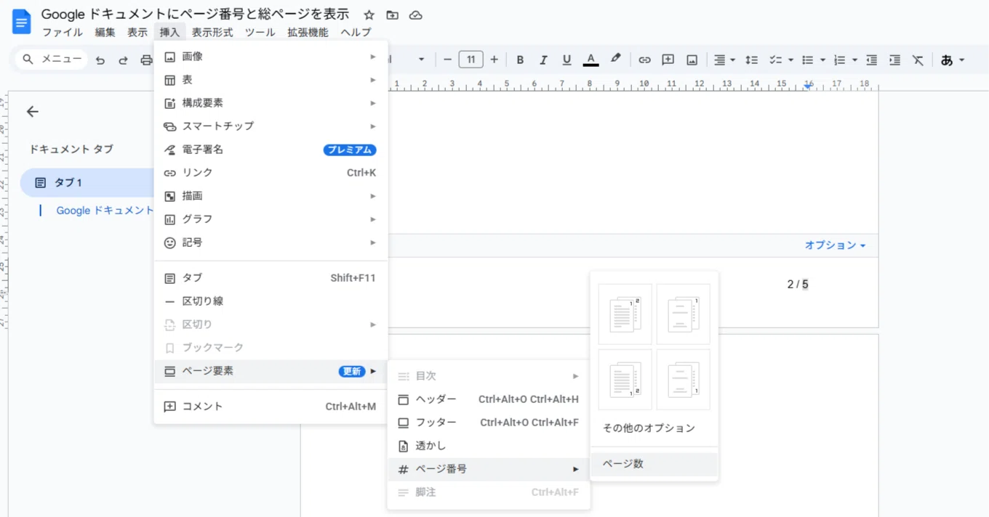Add a comment from toolbar
This screenshot has width=989, height=517.
point(668,60)
